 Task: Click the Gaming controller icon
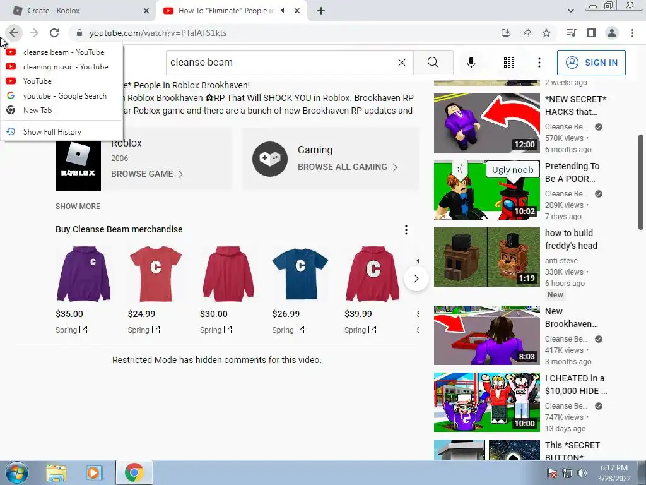(x=270, y=159)
